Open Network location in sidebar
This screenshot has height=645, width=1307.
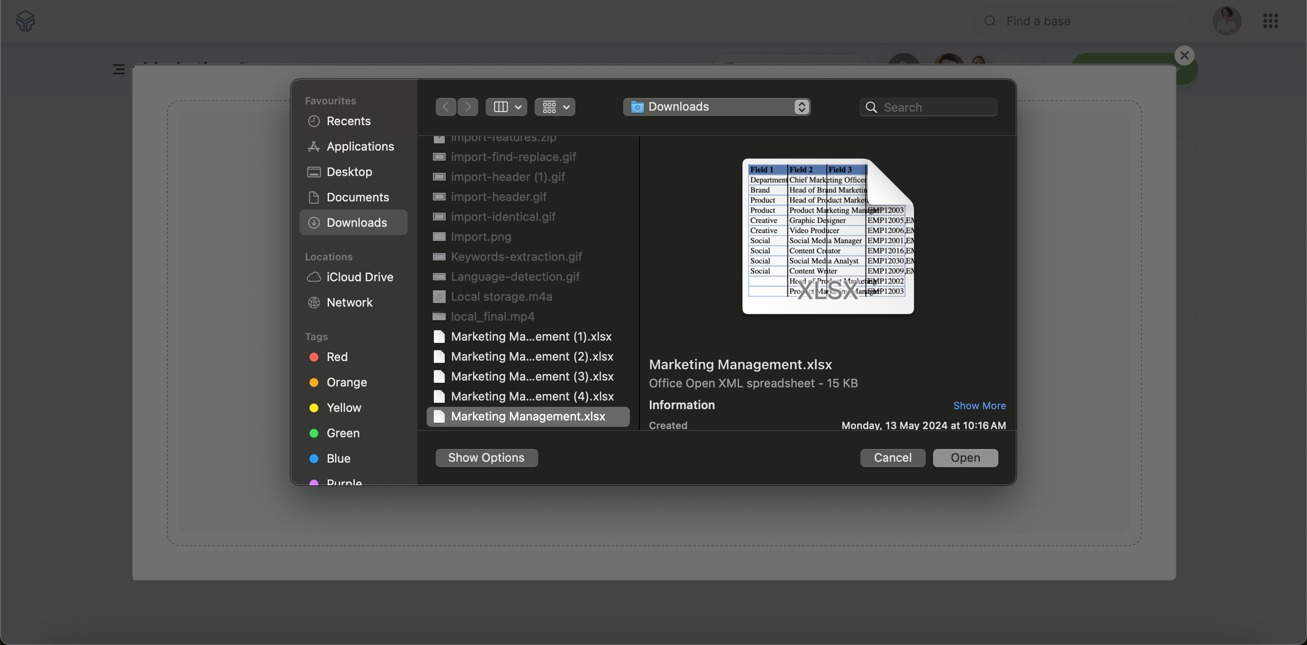pyautogui.click(x=349, y=303)
